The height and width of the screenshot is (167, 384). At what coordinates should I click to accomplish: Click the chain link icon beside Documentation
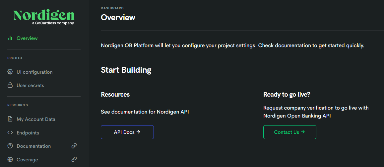(x=74, y=146)
